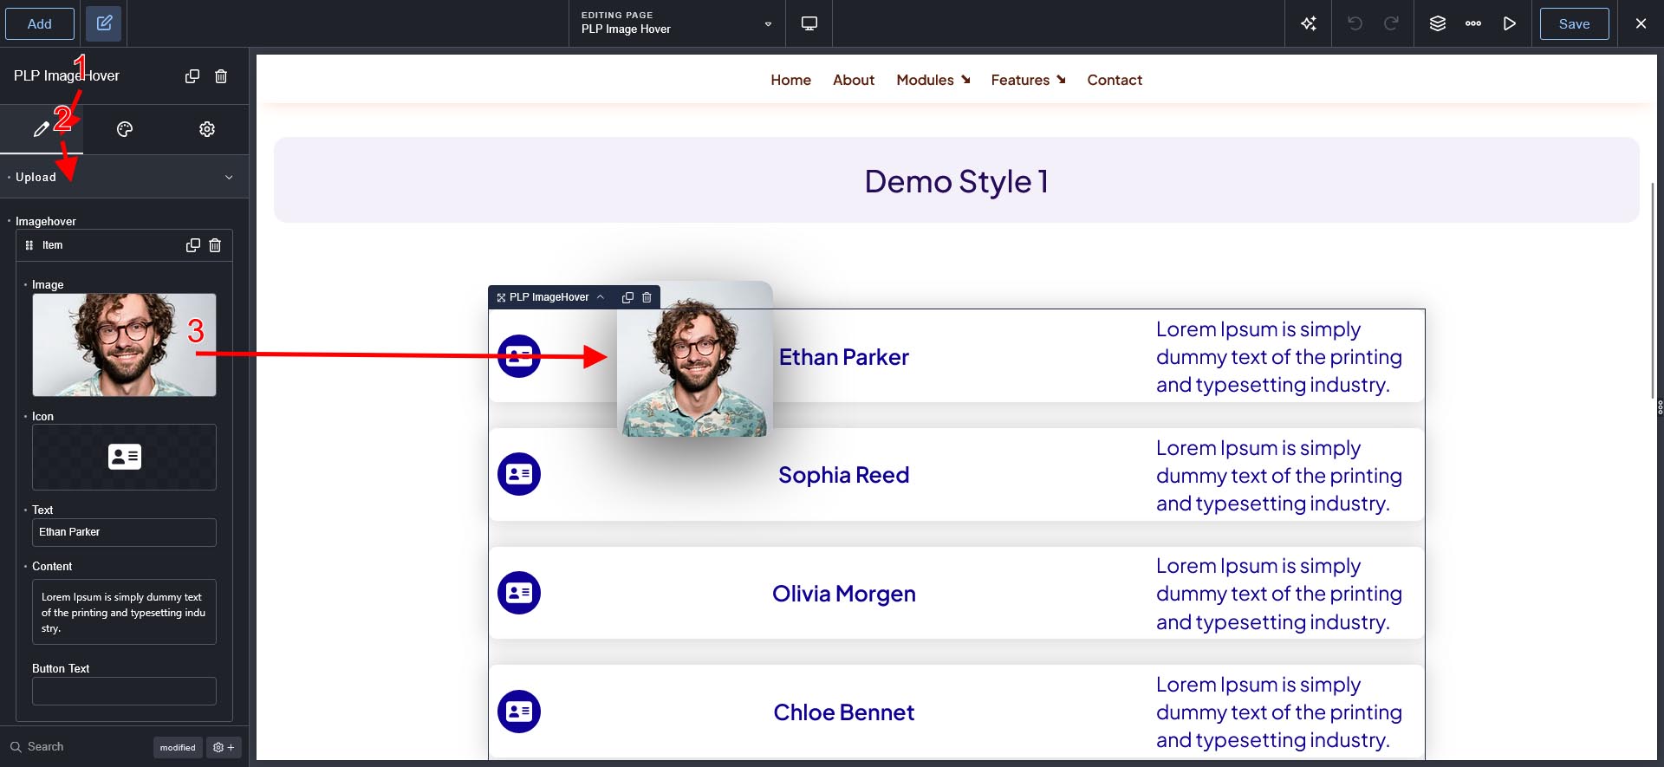Click the preview play icon
This screenshot has height=767, width=1664.
click(1510, 23)
